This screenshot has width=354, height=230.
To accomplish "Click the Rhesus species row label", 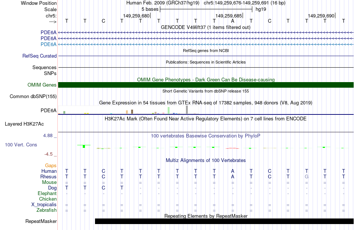I will click(48, 177).
